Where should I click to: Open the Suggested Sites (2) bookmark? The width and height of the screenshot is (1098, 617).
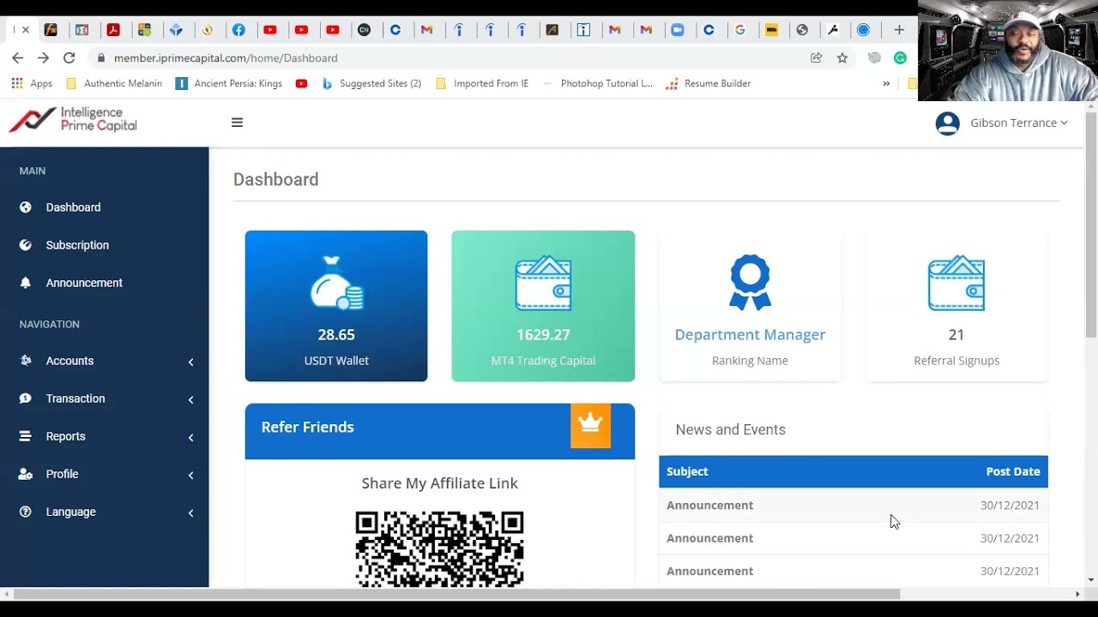371,83
